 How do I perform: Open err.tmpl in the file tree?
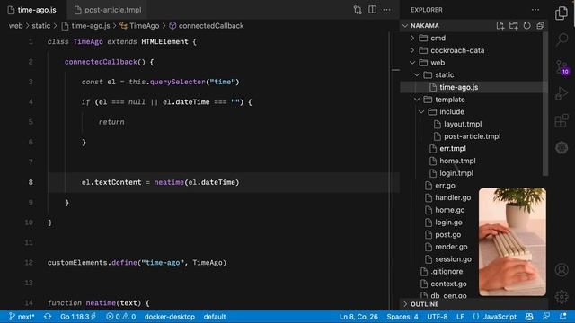click(x=453, y=149)
